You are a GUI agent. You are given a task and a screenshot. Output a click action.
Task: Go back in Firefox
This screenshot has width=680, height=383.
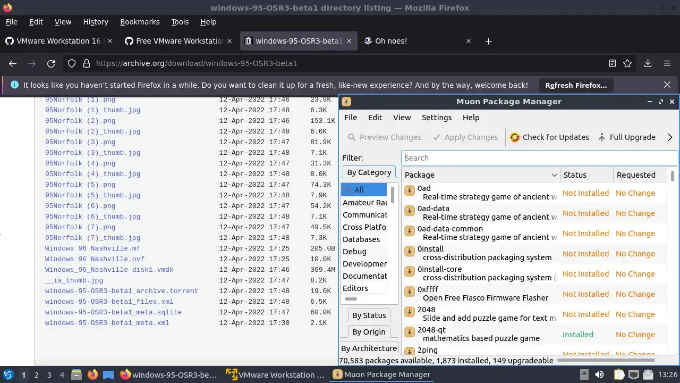point(13,63)
